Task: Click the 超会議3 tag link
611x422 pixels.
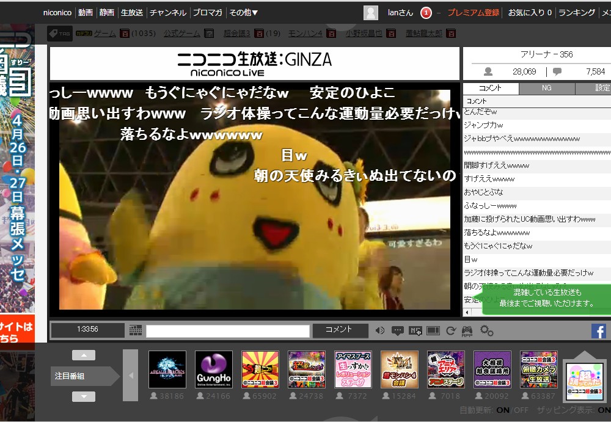Action: 237,34
